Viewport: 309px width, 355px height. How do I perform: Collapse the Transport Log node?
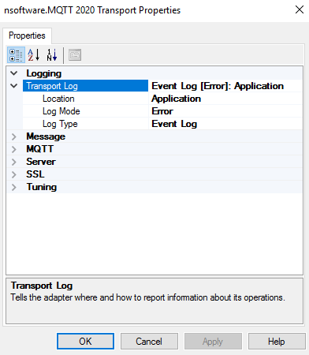coord(14,86)
